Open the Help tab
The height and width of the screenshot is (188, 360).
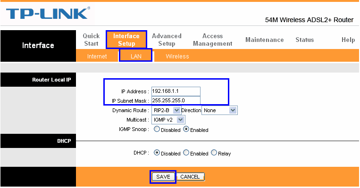coord(348,40)
